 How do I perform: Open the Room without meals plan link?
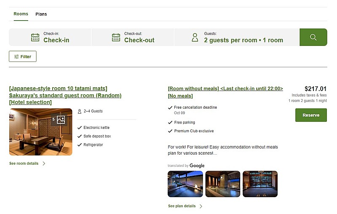(x=225, y=92)
